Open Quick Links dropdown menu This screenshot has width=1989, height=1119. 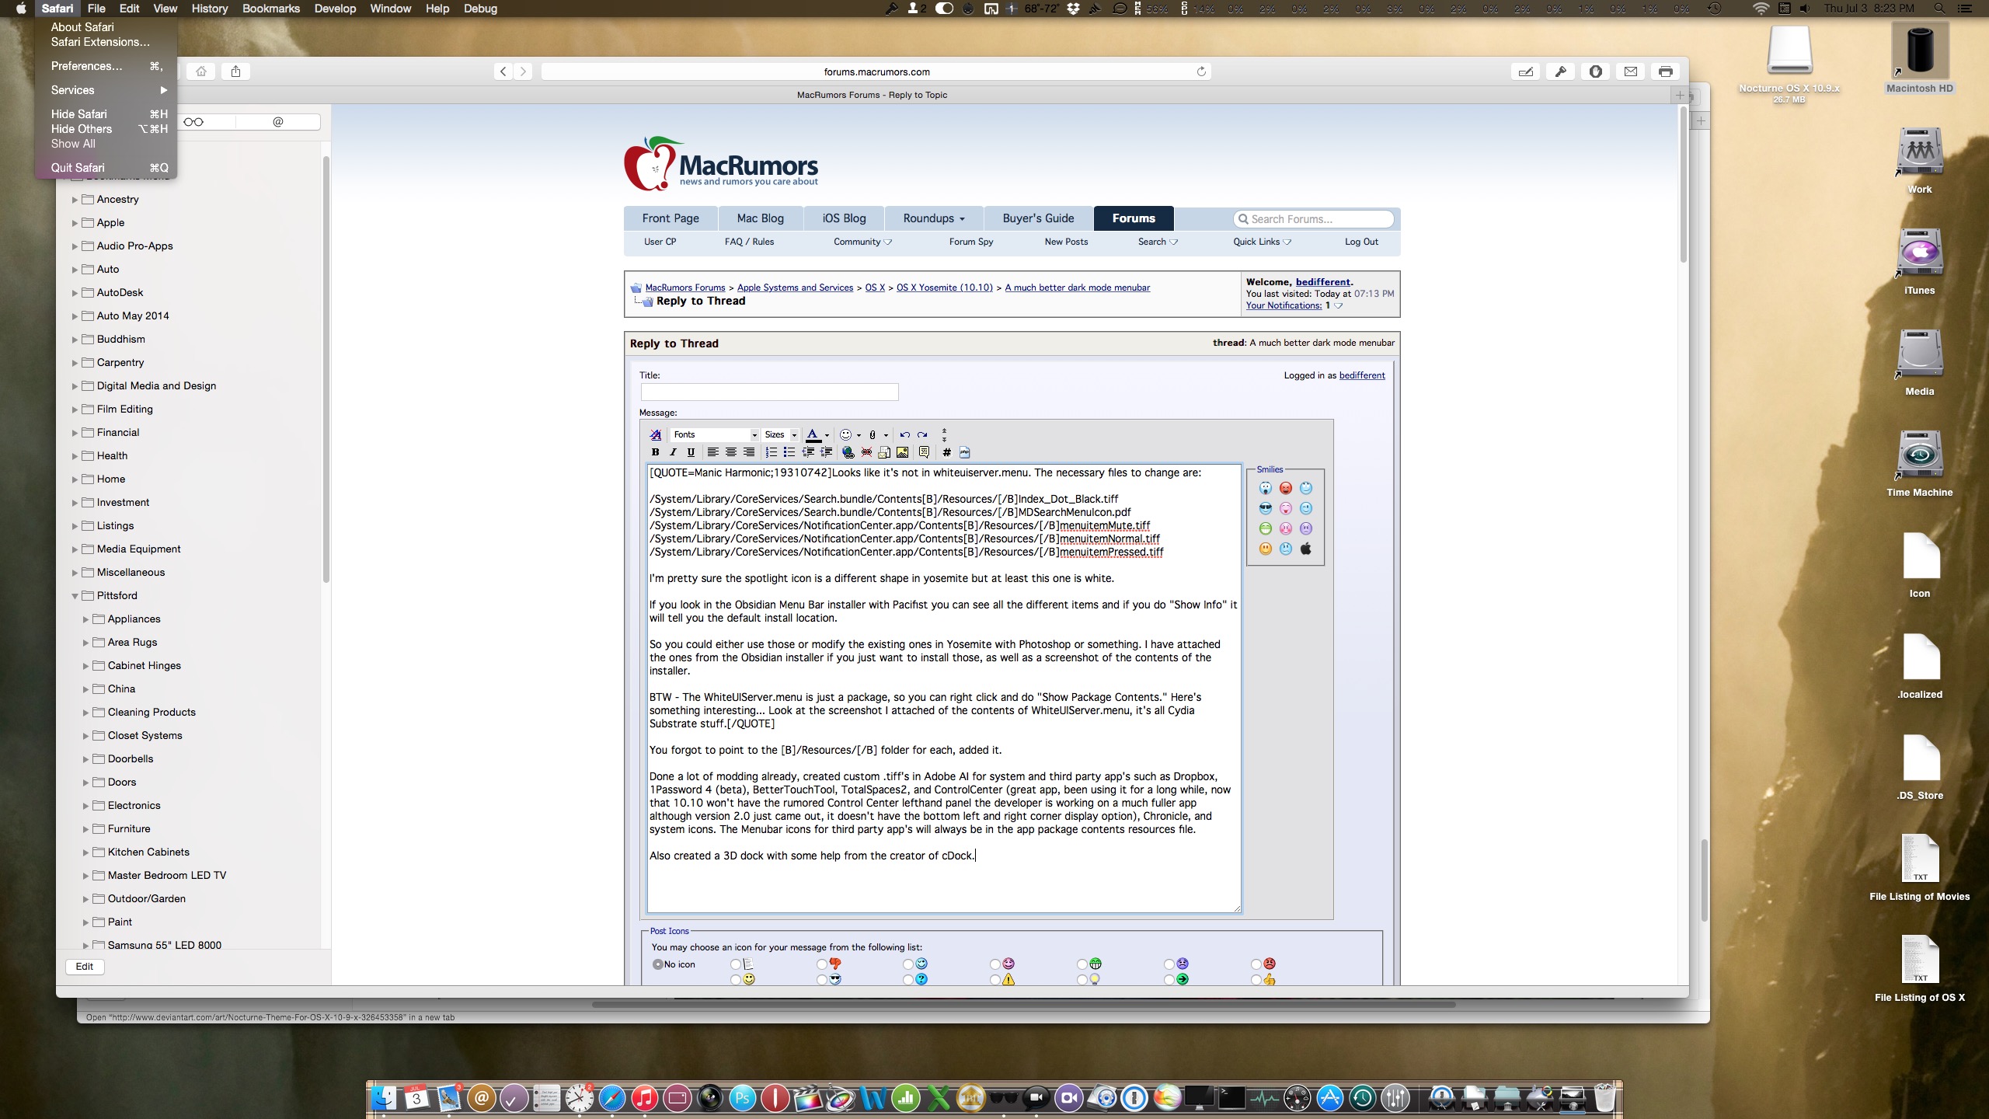(x=1262, y=242)
